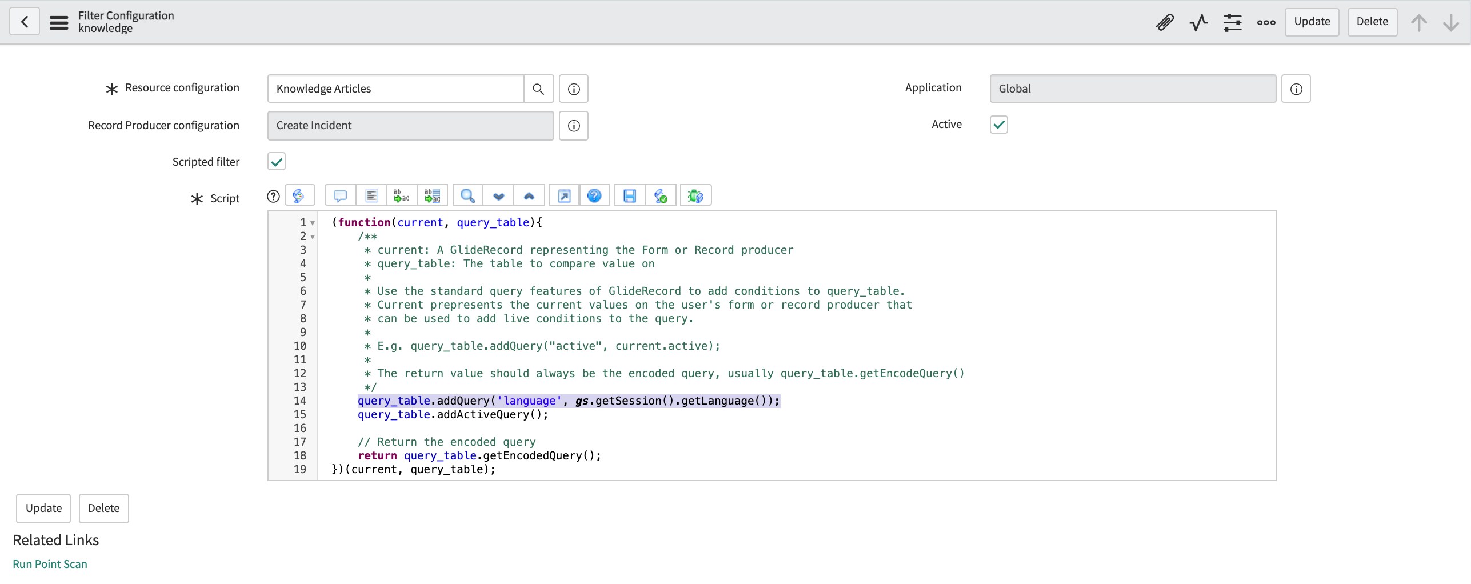Screen dimensions: 1471x584
Task: Collapse code fold at line 1
Action: (313, 223)
